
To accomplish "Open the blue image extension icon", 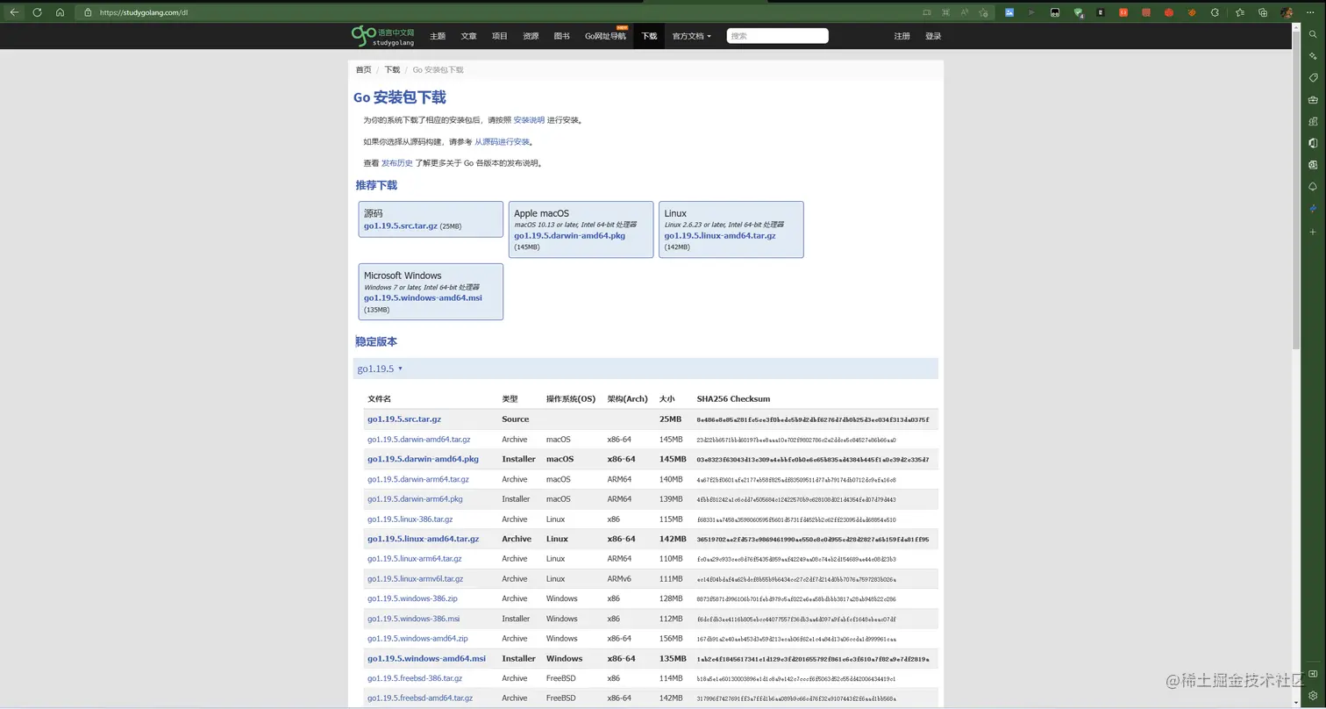I will click(x=1009, y=12).
